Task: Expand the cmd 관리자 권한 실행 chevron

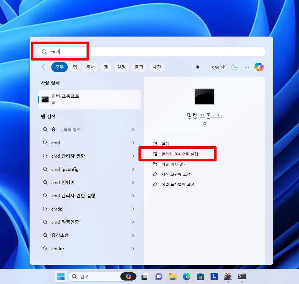Action: coord(133,196)
